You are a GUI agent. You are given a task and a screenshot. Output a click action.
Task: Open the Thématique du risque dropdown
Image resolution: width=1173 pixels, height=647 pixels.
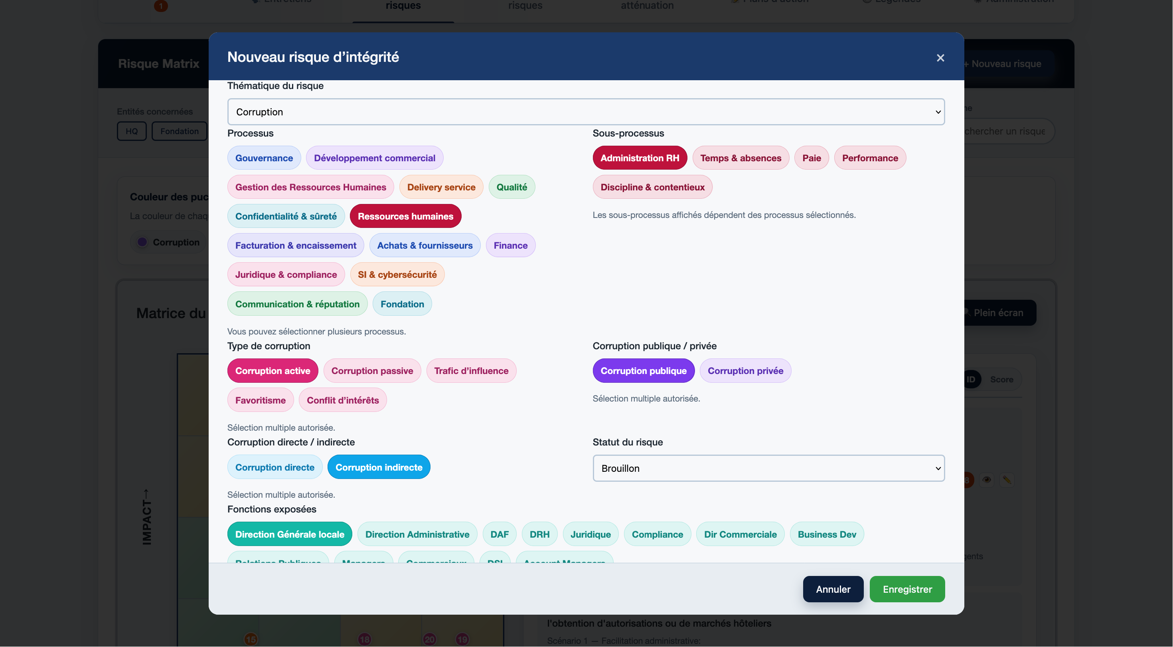(x=586, y=112)
